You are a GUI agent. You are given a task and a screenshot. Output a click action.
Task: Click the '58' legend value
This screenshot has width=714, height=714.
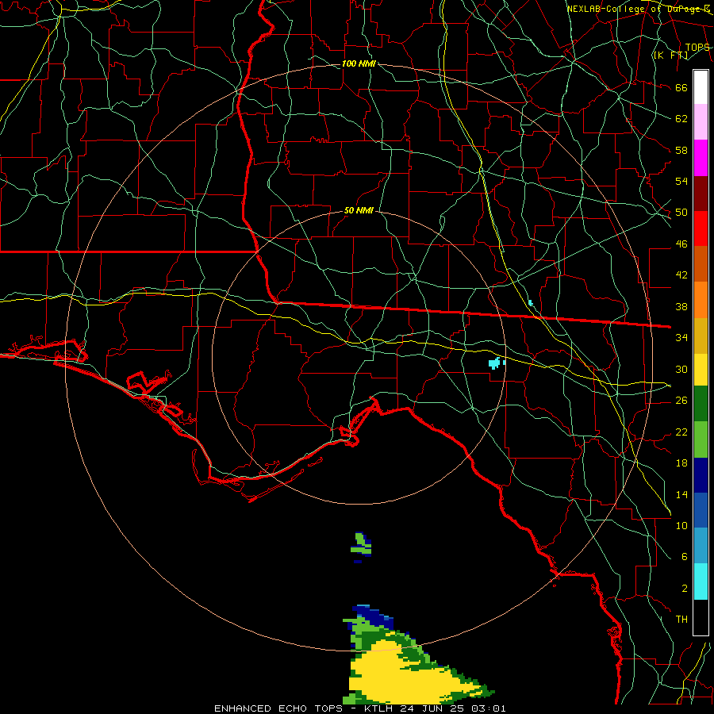(681, 150)
